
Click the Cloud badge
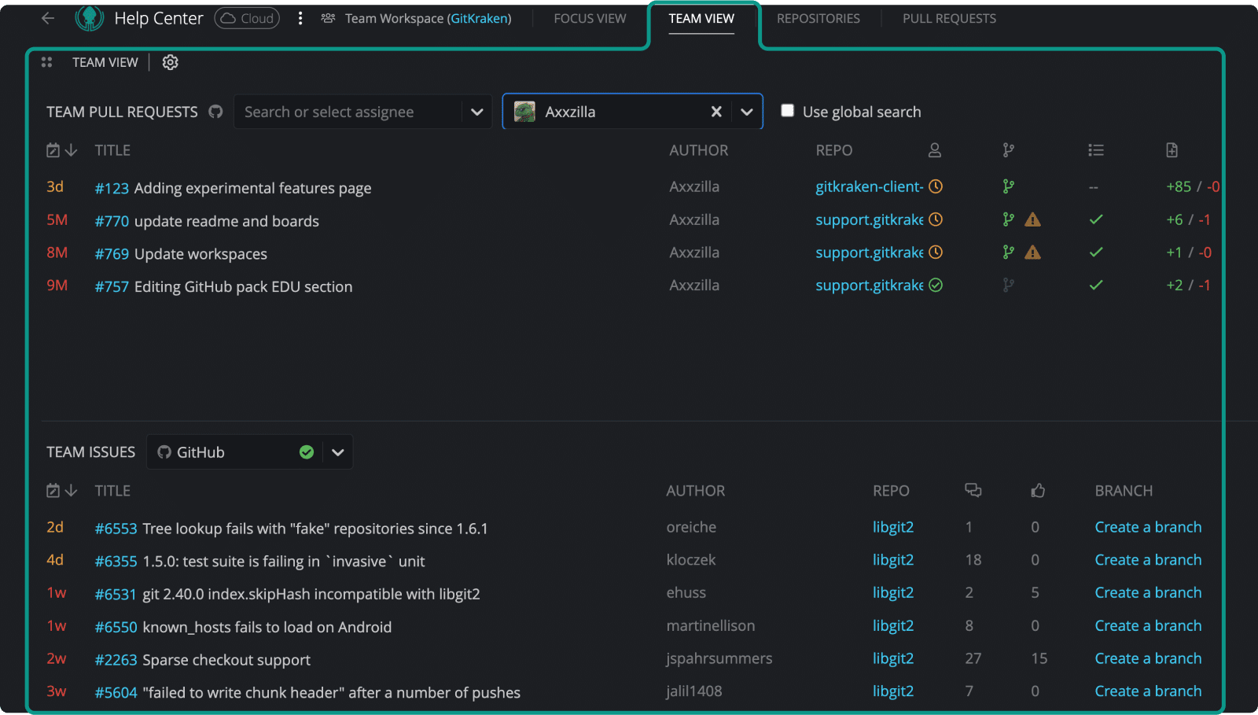point(247,18)
